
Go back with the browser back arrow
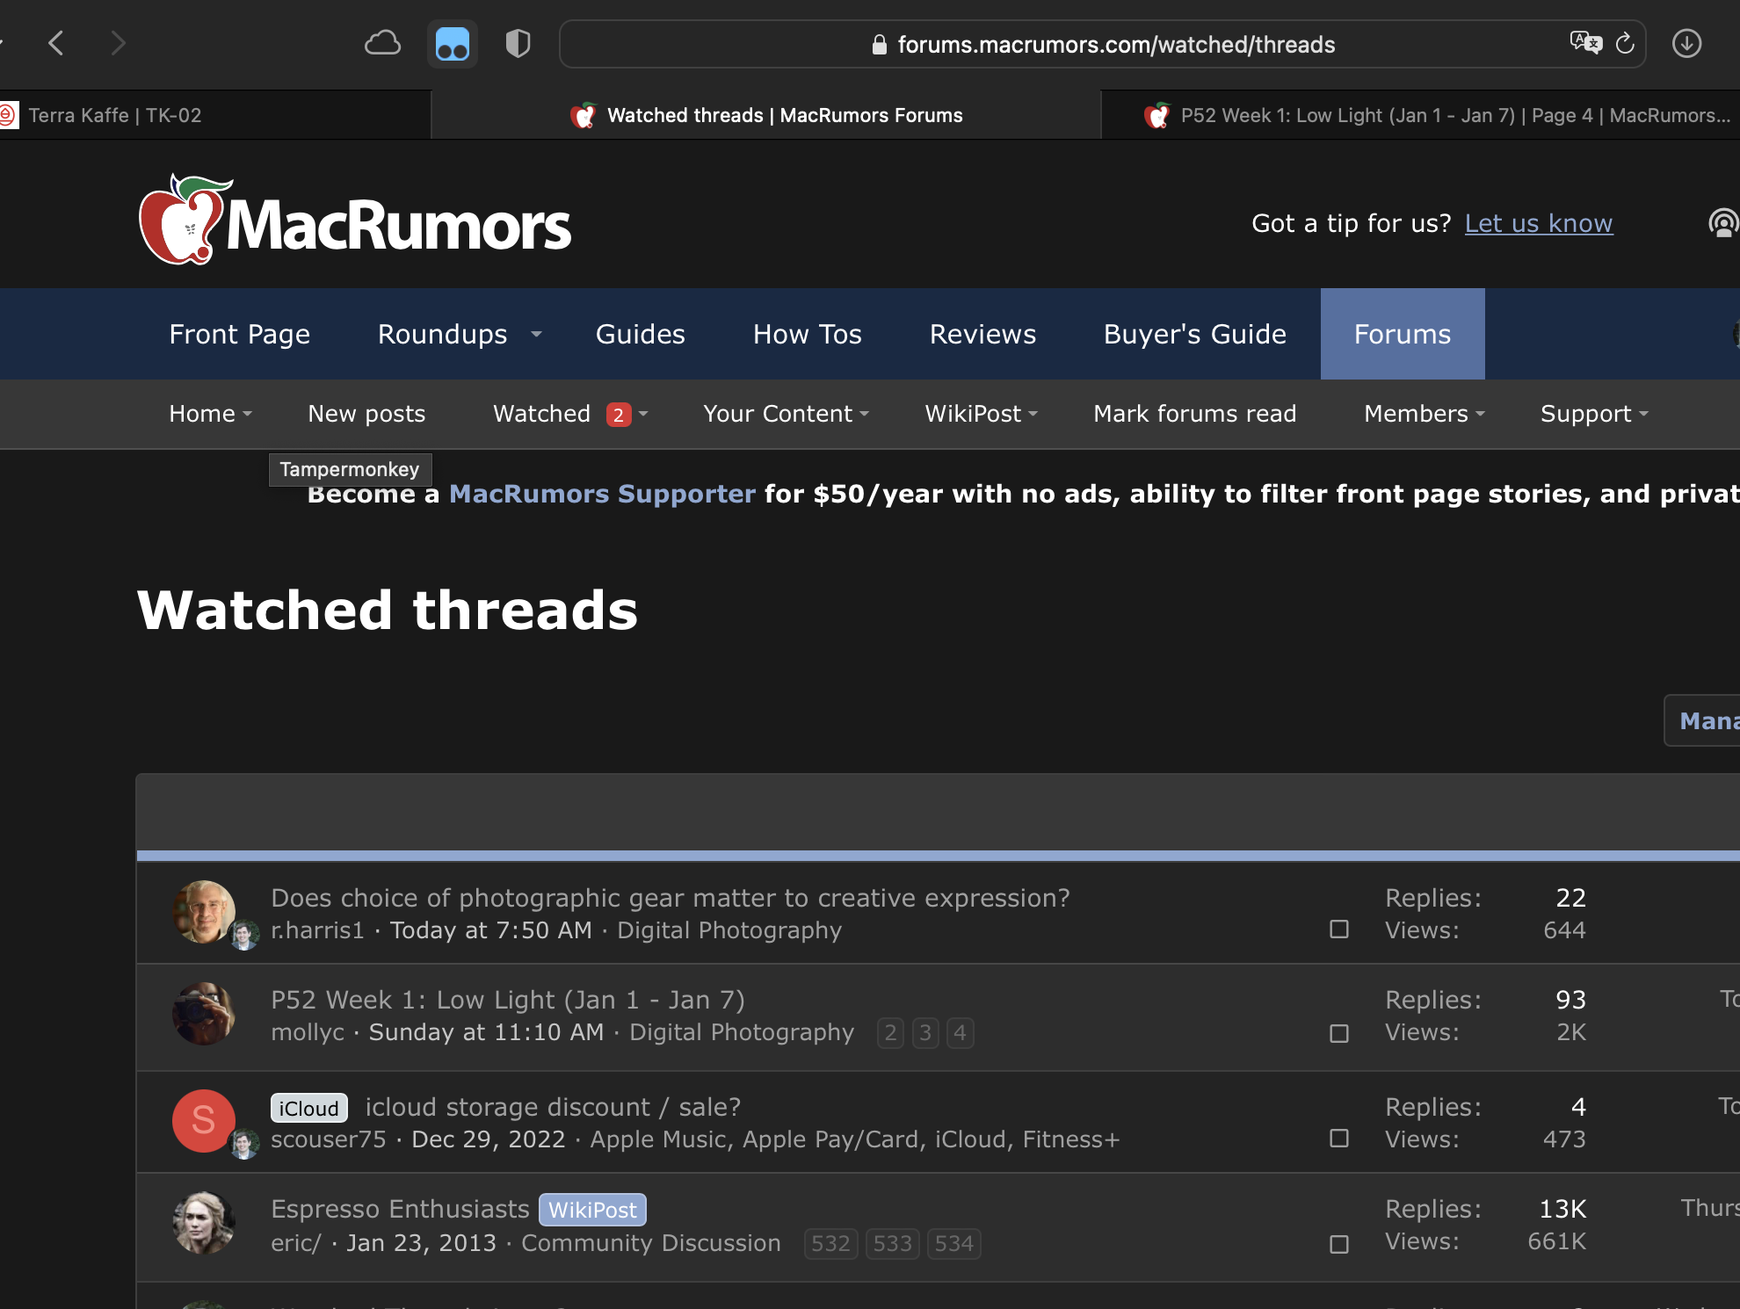point(56,43)
